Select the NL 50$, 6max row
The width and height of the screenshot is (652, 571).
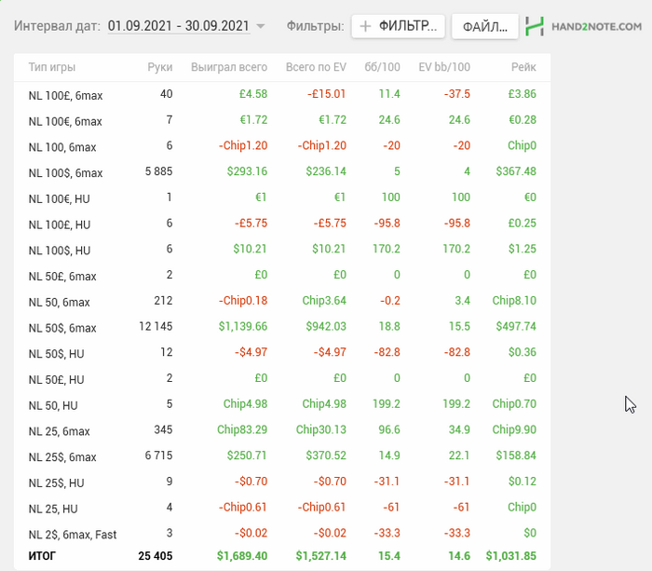pyautogui.click(x=282, y=326)
